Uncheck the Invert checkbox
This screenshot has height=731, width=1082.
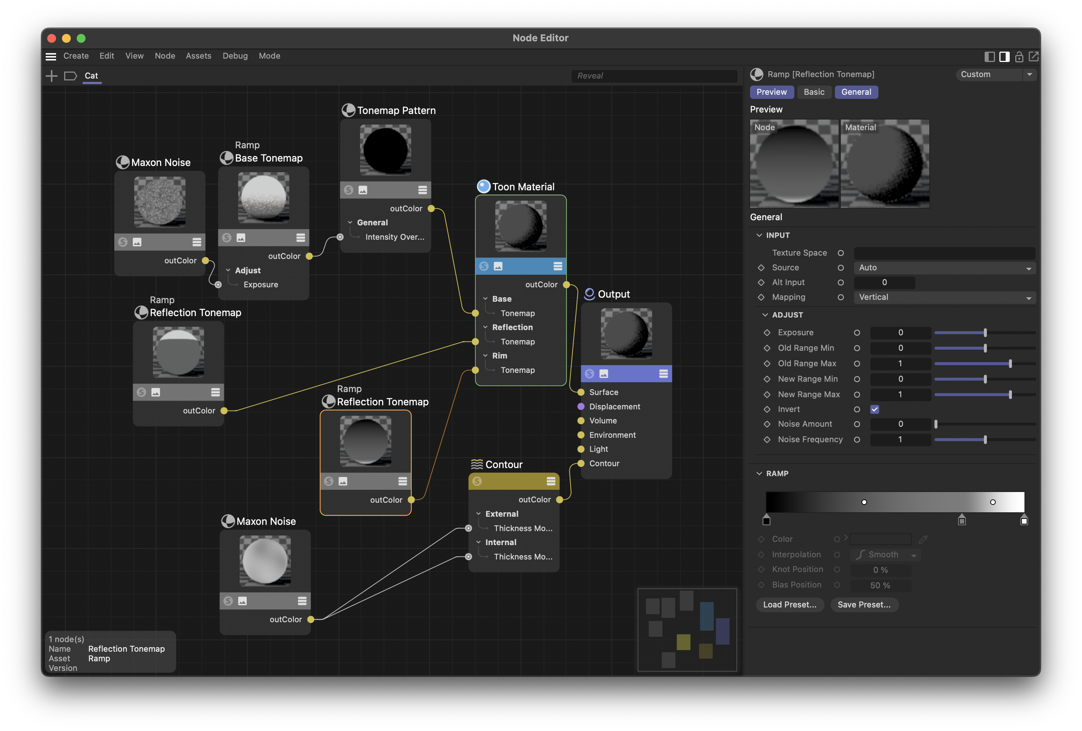pyautogui.click(x=874, y=409)
